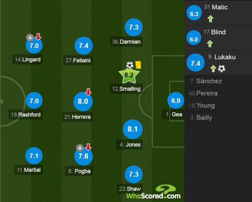Click the green sub-on arrow under Blind
The image size is (252, 202).
pyautogui.click(x=210, y=44)
